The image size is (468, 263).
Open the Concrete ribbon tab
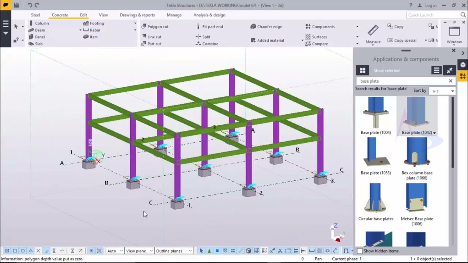pyautogui.click(x=60, y=15)
